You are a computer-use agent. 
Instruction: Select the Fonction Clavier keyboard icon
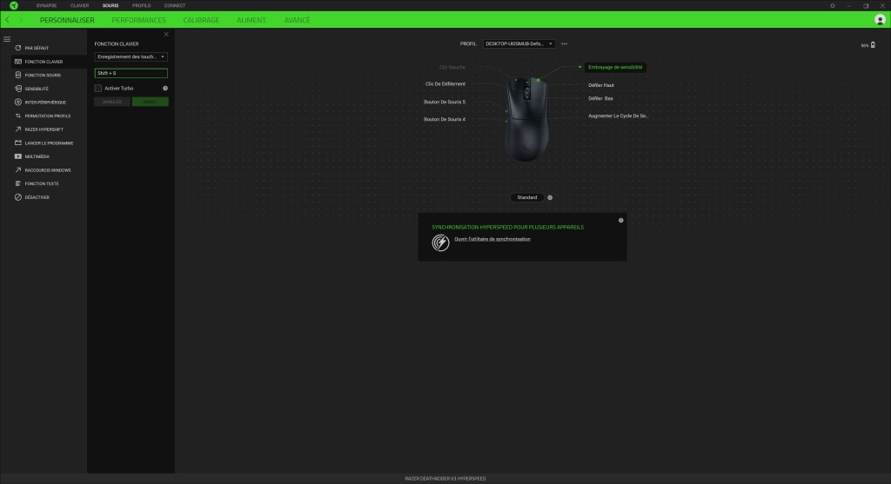click(18, 62)
